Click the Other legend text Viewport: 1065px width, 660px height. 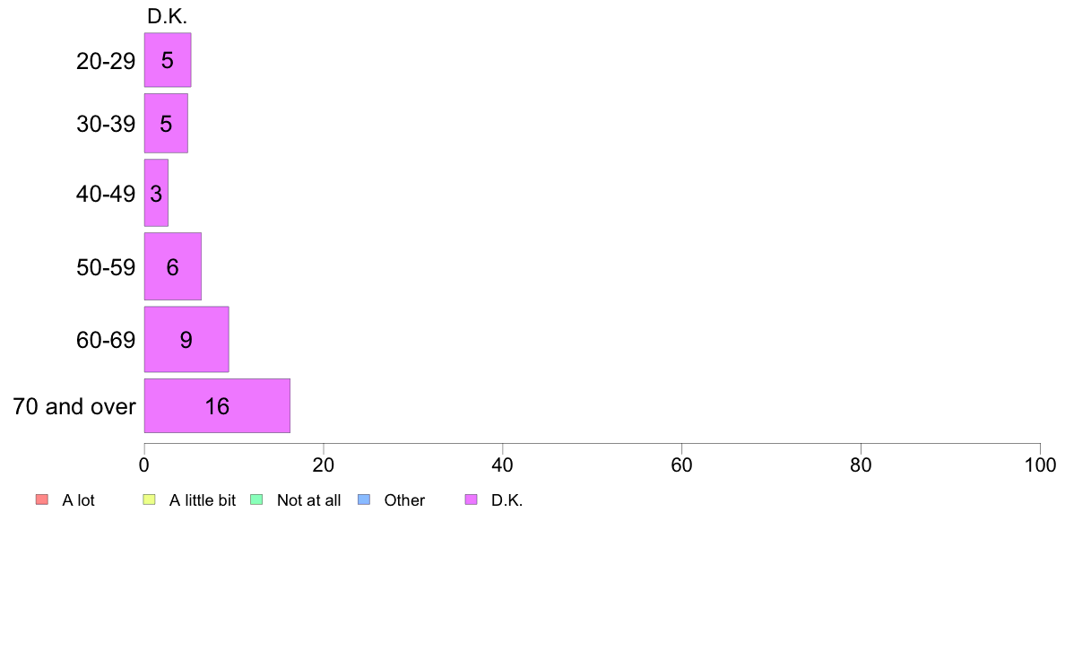point(404,500)
